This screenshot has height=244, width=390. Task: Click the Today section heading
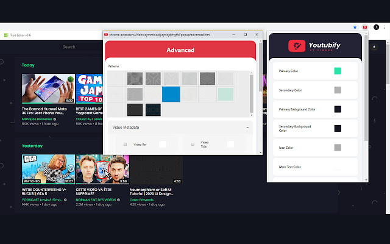tap(28, 65)
